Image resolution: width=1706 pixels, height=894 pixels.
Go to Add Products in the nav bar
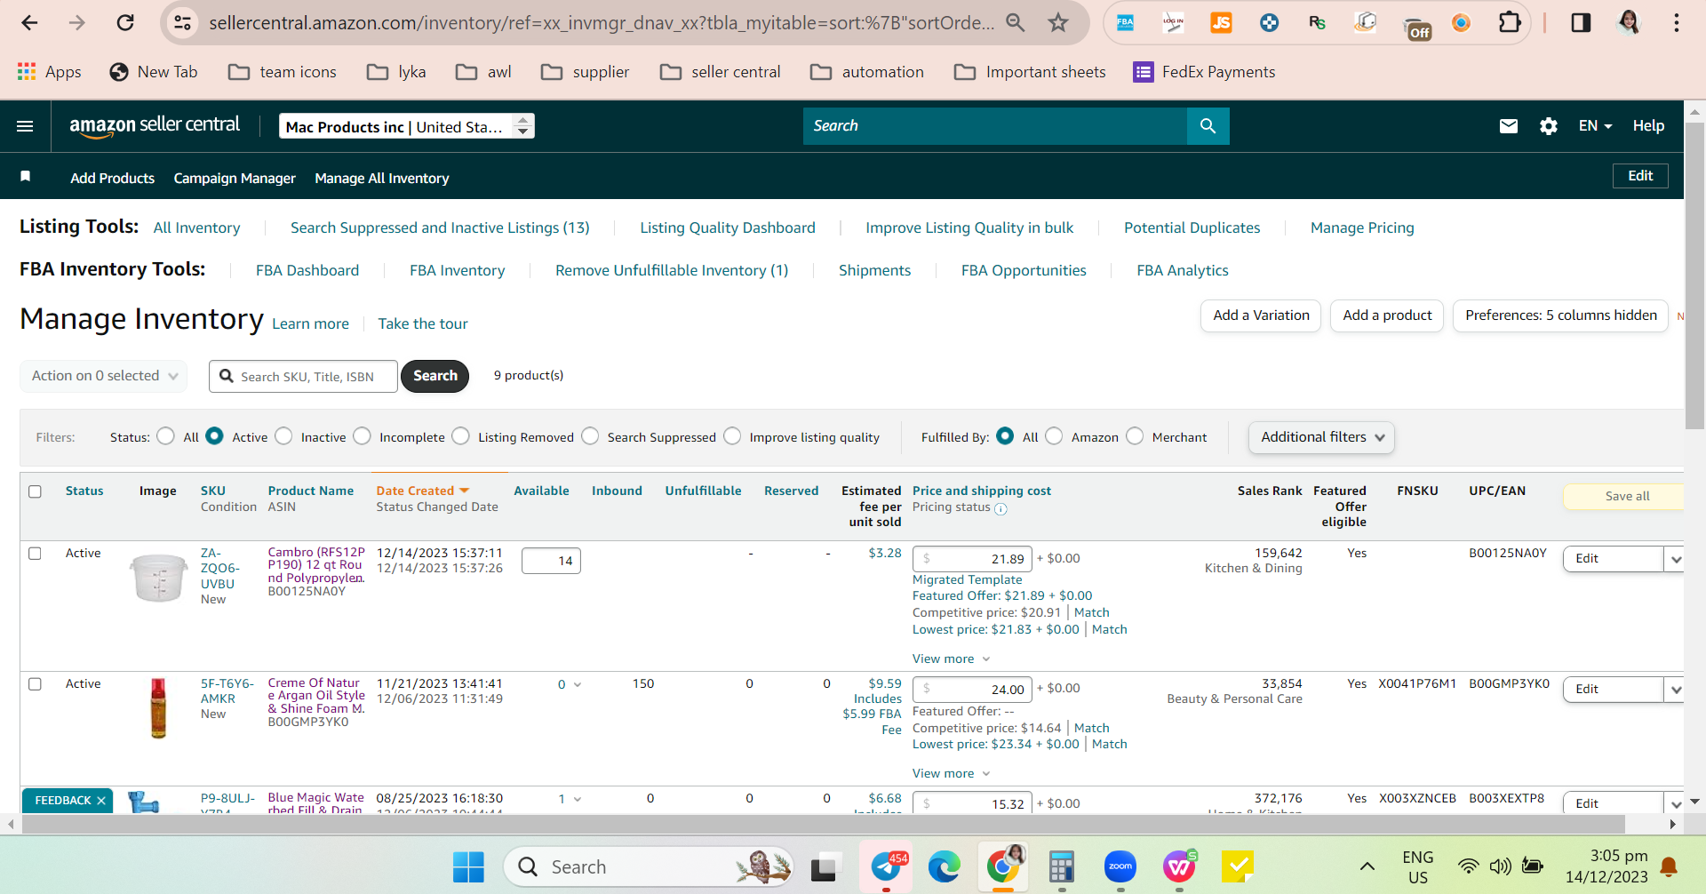click(x=113, y=178)
